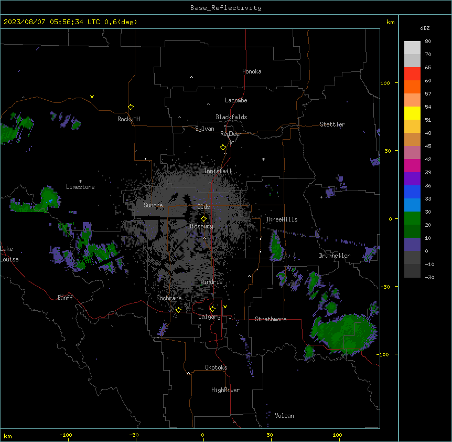Click the caret marker just below Innisfail
Screen dimensions: 452x442
click(210, 183)
